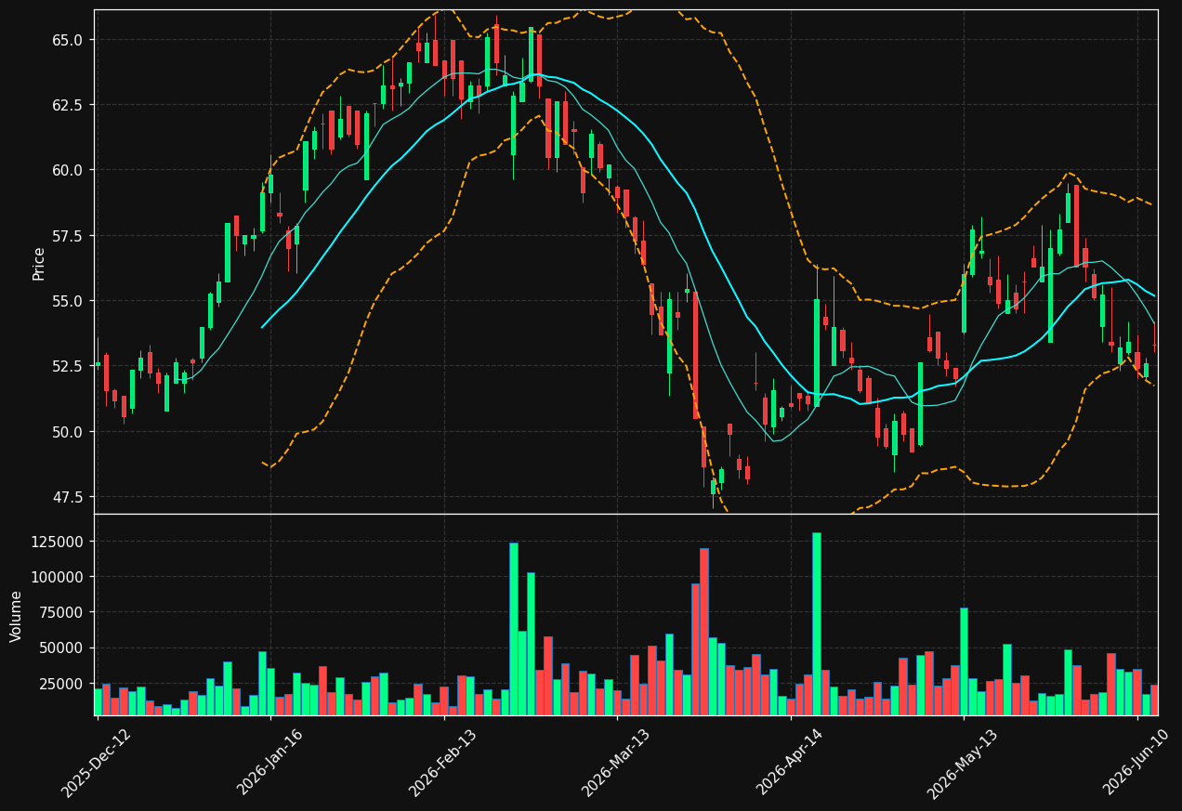This screenshot has width=1182, height=811.
Task: Click the 52.5 price axis tick
Action: [x=68, y=366]
